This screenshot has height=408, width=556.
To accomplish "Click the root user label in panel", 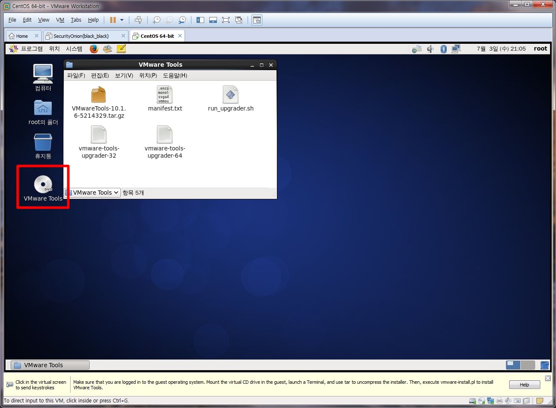I will pos(540,49).
